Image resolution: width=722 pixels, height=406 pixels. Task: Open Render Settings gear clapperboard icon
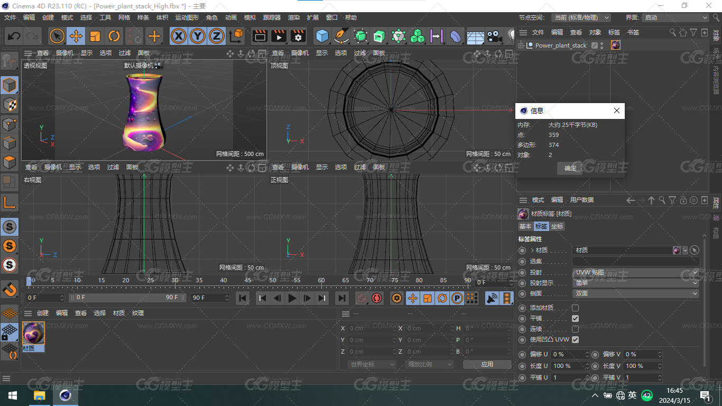coord(298,36)
